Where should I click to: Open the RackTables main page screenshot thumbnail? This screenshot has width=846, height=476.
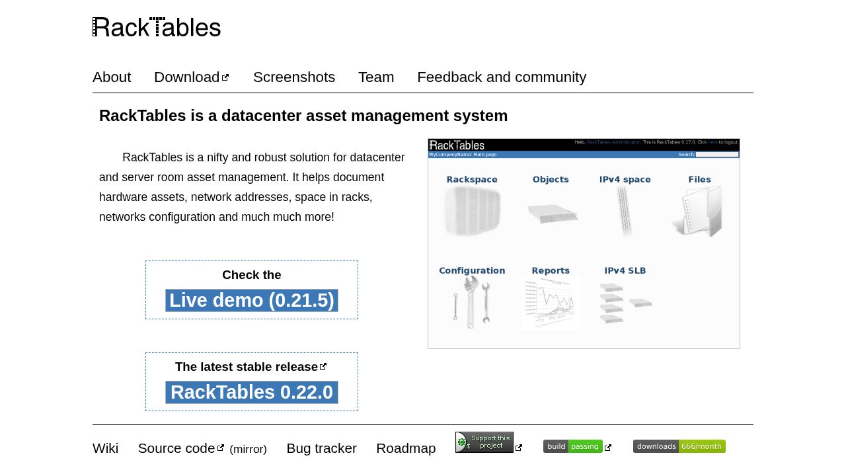click(584, 243)
